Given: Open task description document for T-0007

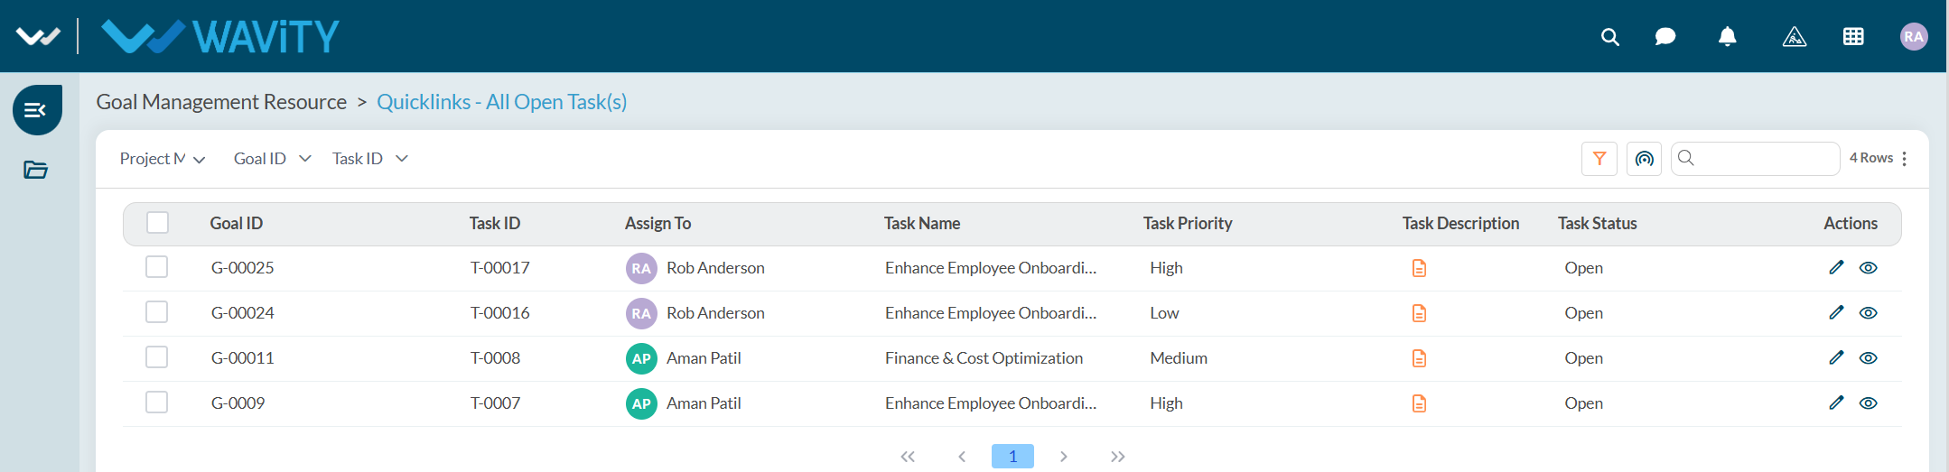Looking at the screenshot, I should point(1419,403).
